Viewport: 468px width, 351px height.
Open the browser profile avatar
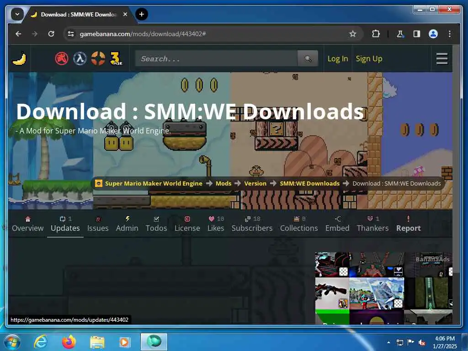point(433,34)
